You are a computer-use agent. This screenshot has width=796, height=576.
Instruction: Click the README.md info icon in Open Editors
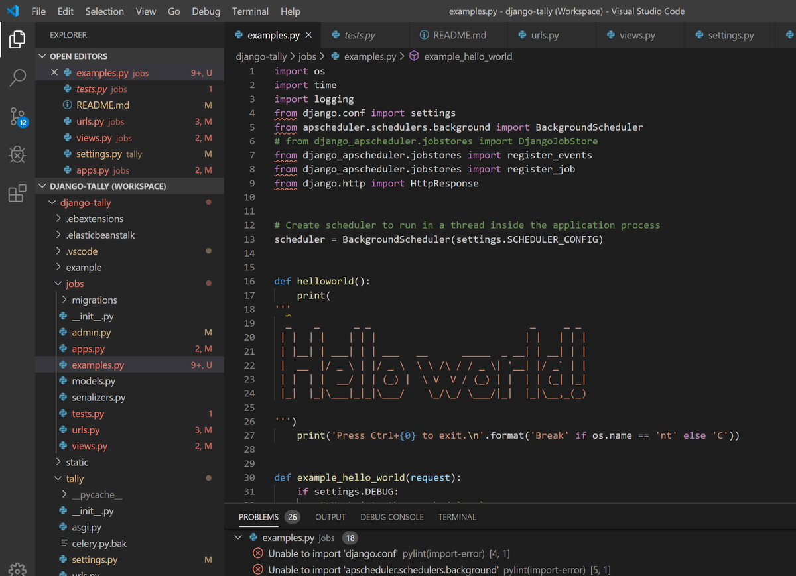[x=67, y=105]
